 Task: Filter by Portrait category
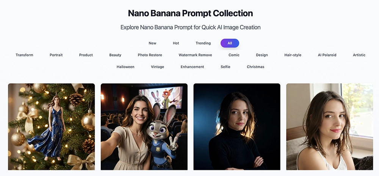click(56, 55)
